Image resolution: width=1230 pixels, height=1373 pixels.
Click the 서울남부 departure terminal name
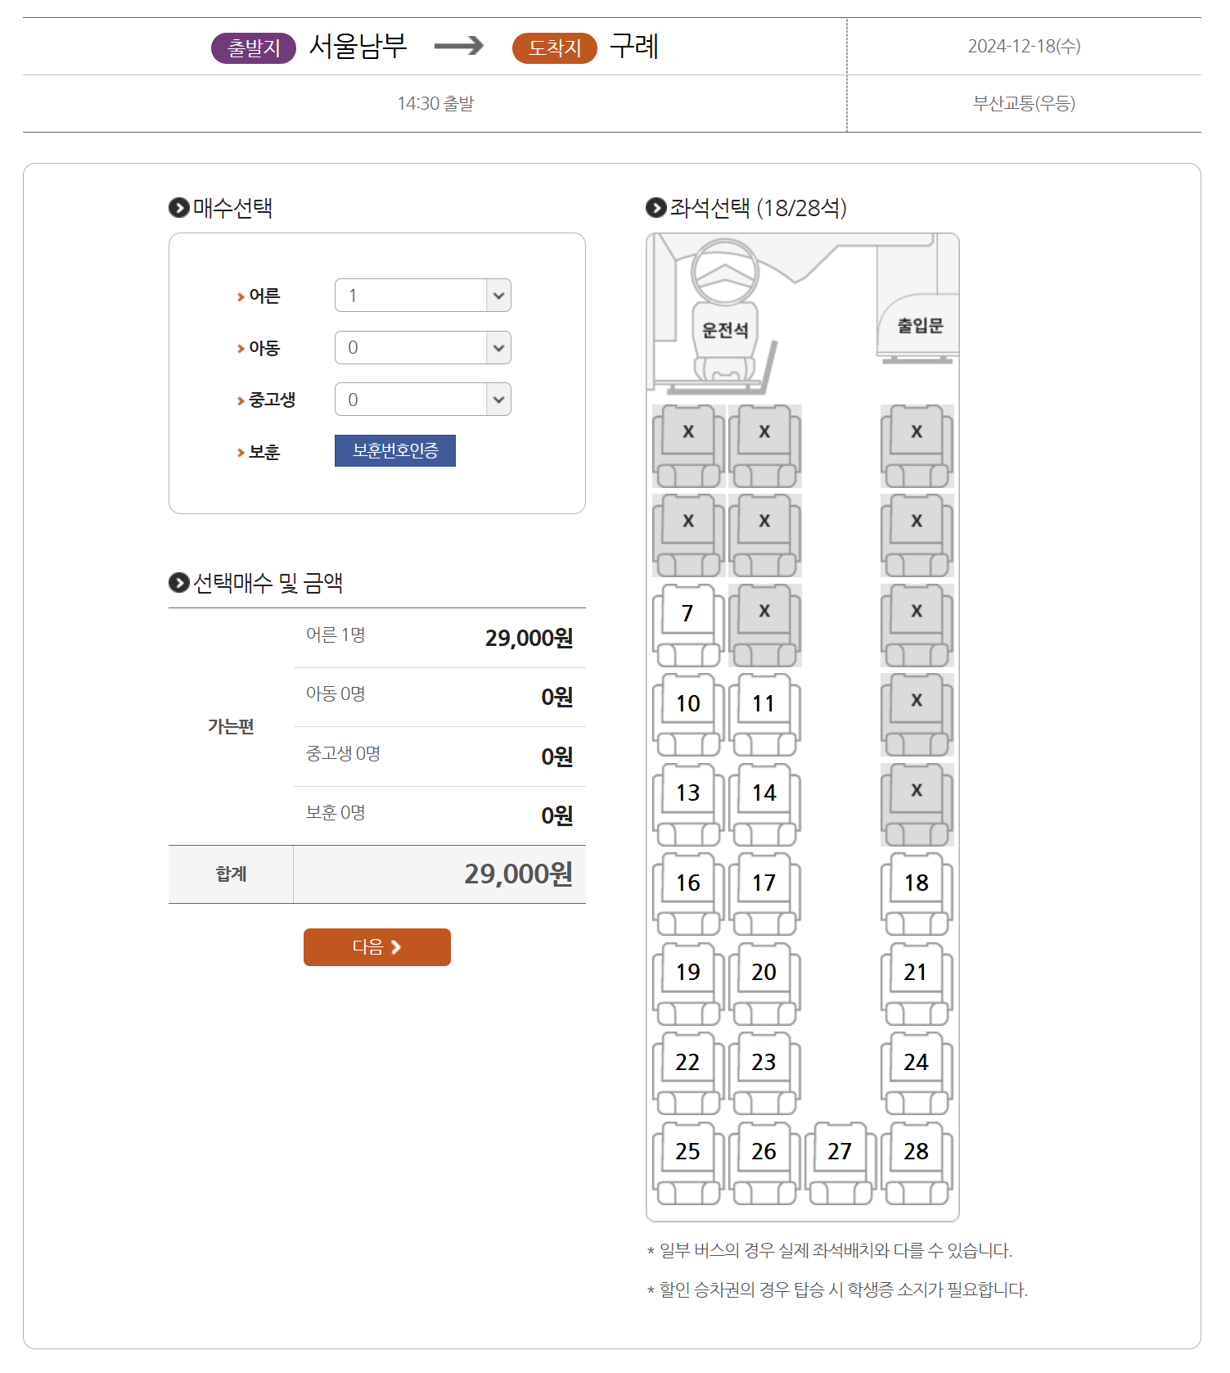(x=358, y=46)
